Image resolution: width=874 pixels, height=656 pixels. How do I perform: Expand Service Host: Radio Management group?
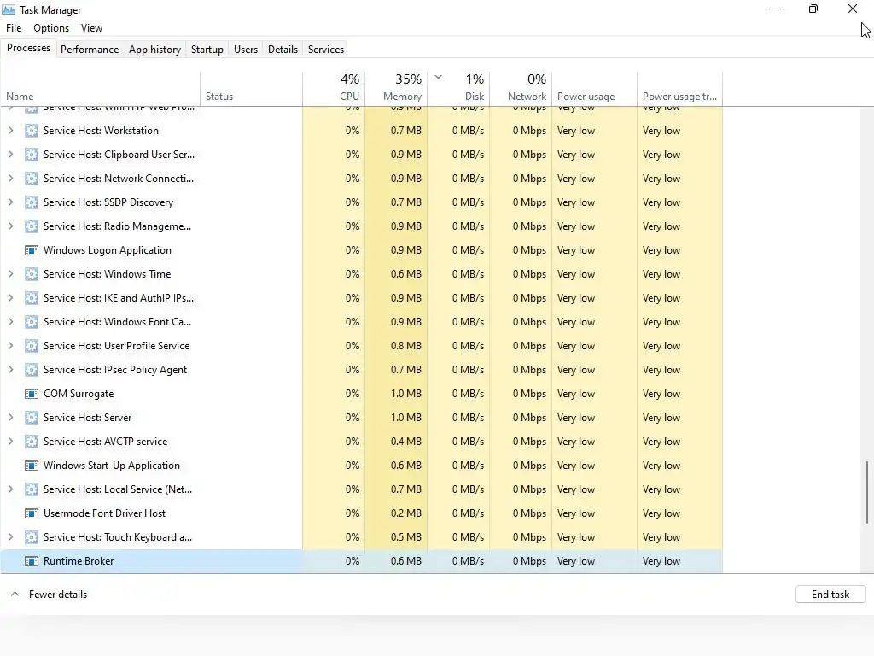(10, 226)
